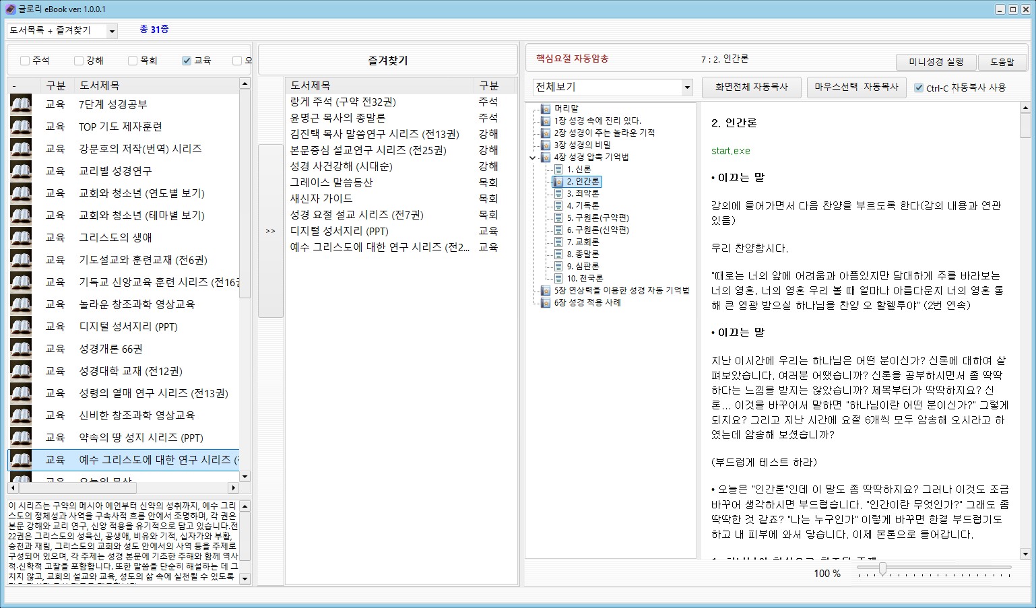1036x608 pixels.
Task: Click book icon beside 디지털 성서지리 (PPT) in book list
Action: 21,327
